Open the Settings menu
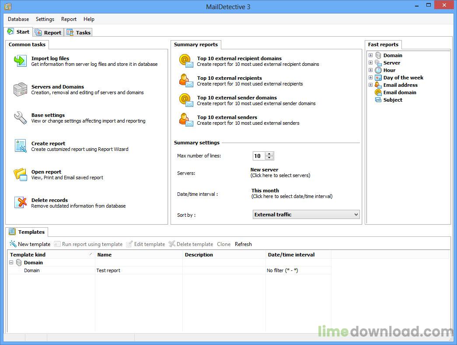Screen dimensions: 457x345 pyautogui.click(x=45, y=19)
